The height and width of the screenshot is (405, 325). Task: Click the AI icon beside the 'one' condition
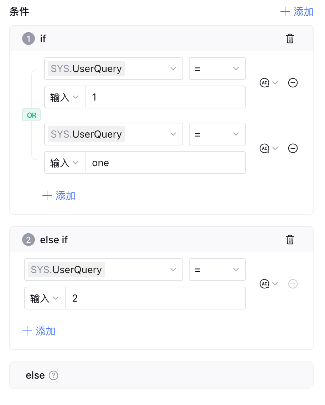[264, 149]
